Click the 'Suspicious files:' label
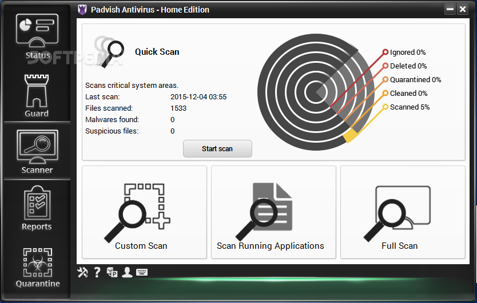 tap(112, 131)
